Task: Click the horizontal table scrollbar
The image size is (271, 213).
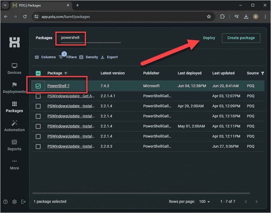Action: pyautogui.click(x=141, y=193)
